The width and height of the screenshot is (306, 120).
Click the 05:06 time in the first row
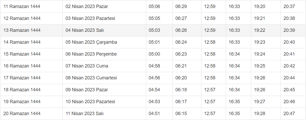(x=154, y=6)
